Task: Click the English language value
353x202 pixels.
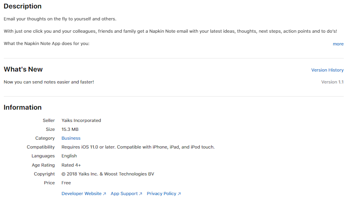Action: [x=69, y=156]
